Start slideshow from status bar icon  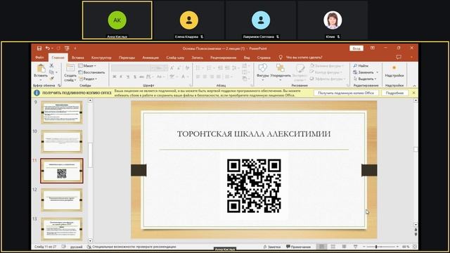coord(355,247)
